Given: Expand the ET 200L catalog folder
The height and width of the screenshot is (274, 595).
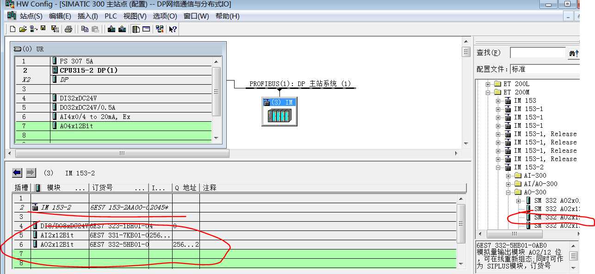Looking at the screenshot, I should [x=488, y=84].
